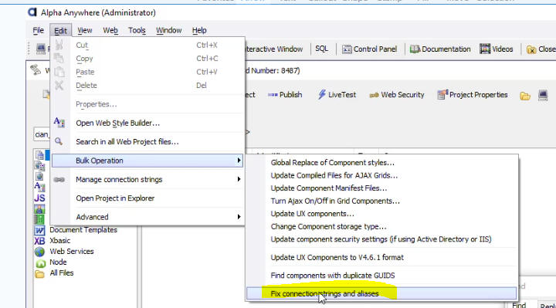Click the connection strings link icon
Viewport: 556px width, 308px height.
click(x=59, y=180)
